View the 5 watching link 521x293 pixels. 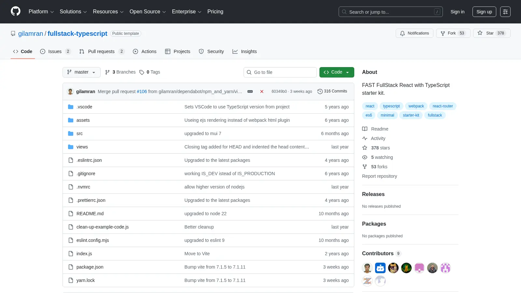click(x=378, y=157)
